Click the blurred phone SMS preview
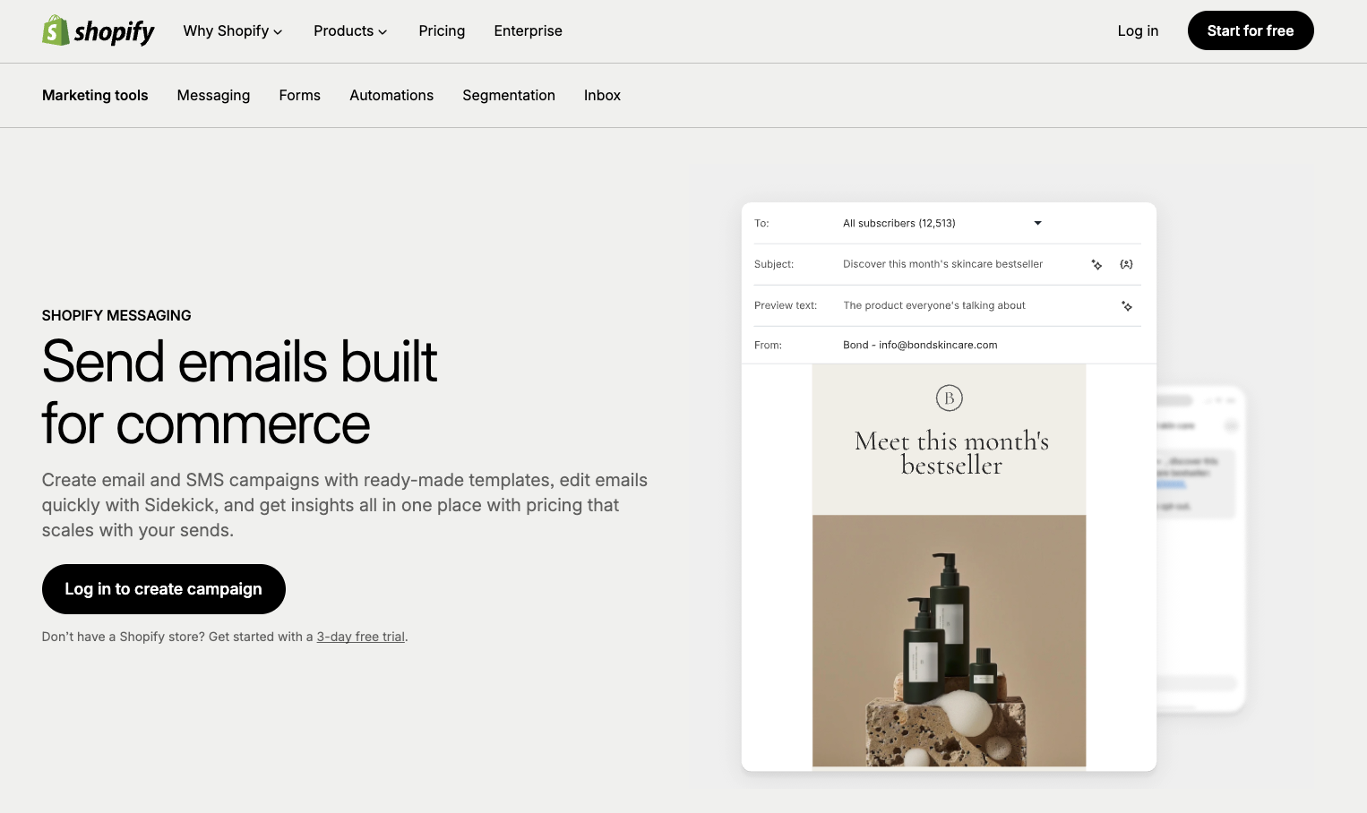1367x813 pixels. coord(1200,549)
